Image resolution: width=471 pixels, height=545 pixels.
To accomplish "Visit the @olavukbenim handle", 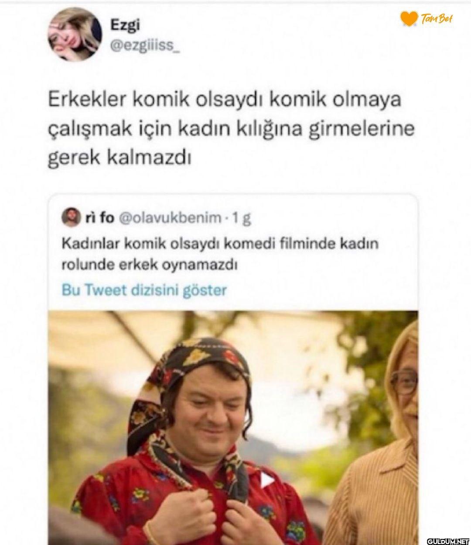I will point(168,218).
